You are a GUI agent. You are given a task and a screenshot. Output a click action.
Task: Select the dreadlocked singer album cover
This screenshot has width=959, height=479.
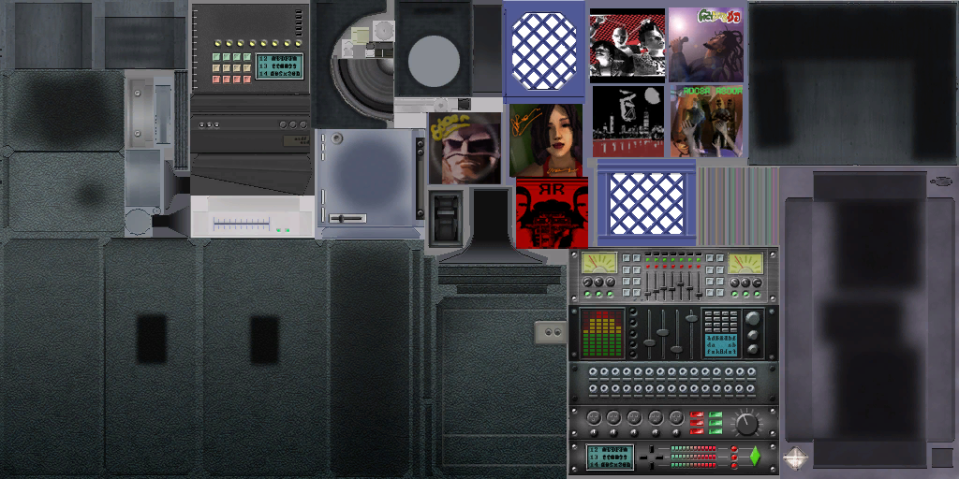click(706, 45)
